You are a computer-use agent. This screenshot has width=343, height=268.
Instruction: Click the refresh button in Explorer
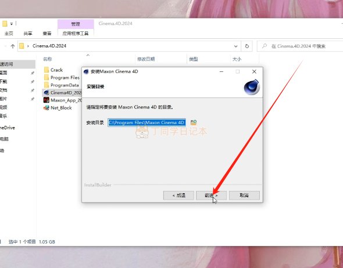click(246, 46)
